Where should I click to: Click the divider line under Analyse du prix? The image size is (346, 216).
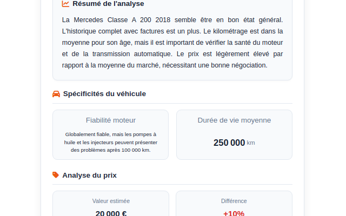(172, 184)
